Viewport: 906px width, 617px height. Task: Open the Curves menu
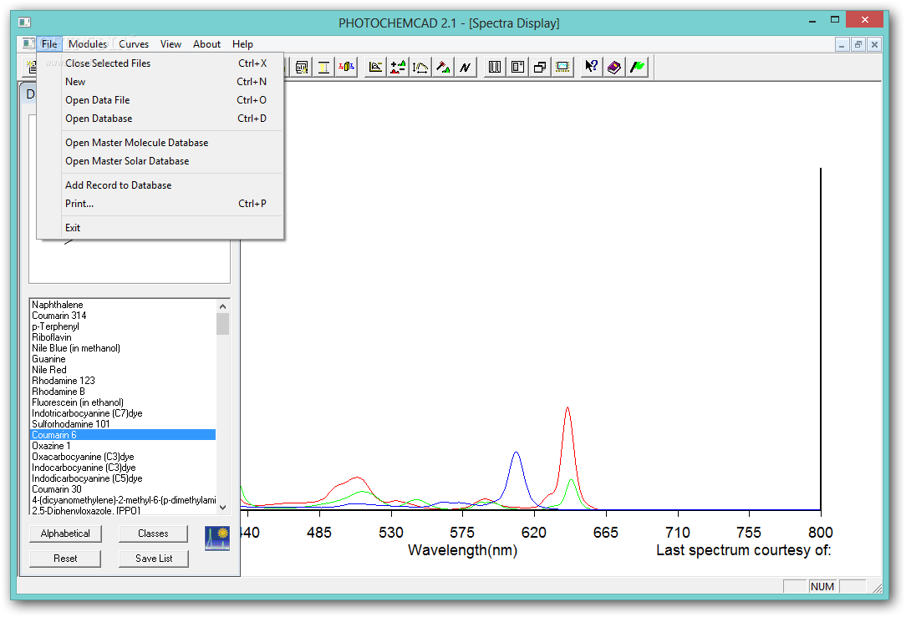point(134,44)
